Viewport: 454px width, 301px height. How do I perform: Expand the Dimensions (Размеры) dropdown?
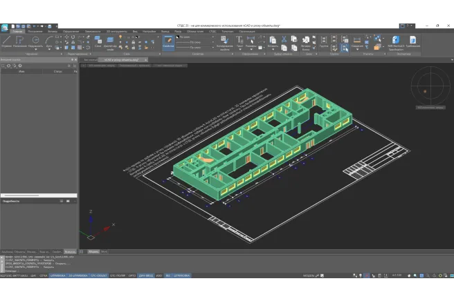click(253, 48)
